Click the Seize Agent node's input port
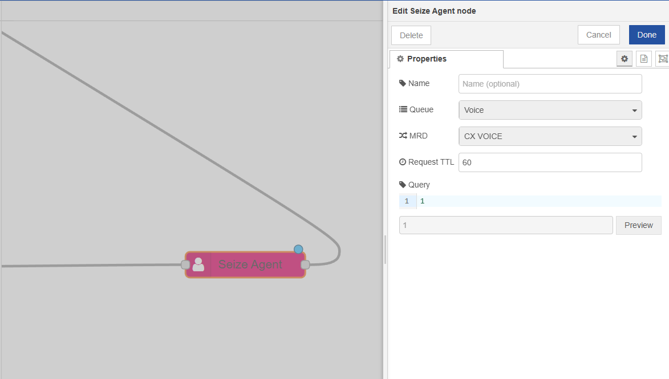 coord(185,264)
